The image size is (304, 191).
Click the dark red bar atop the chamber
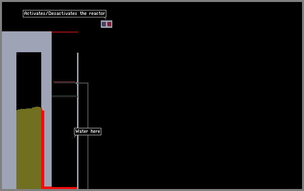(x=65, y=32)
